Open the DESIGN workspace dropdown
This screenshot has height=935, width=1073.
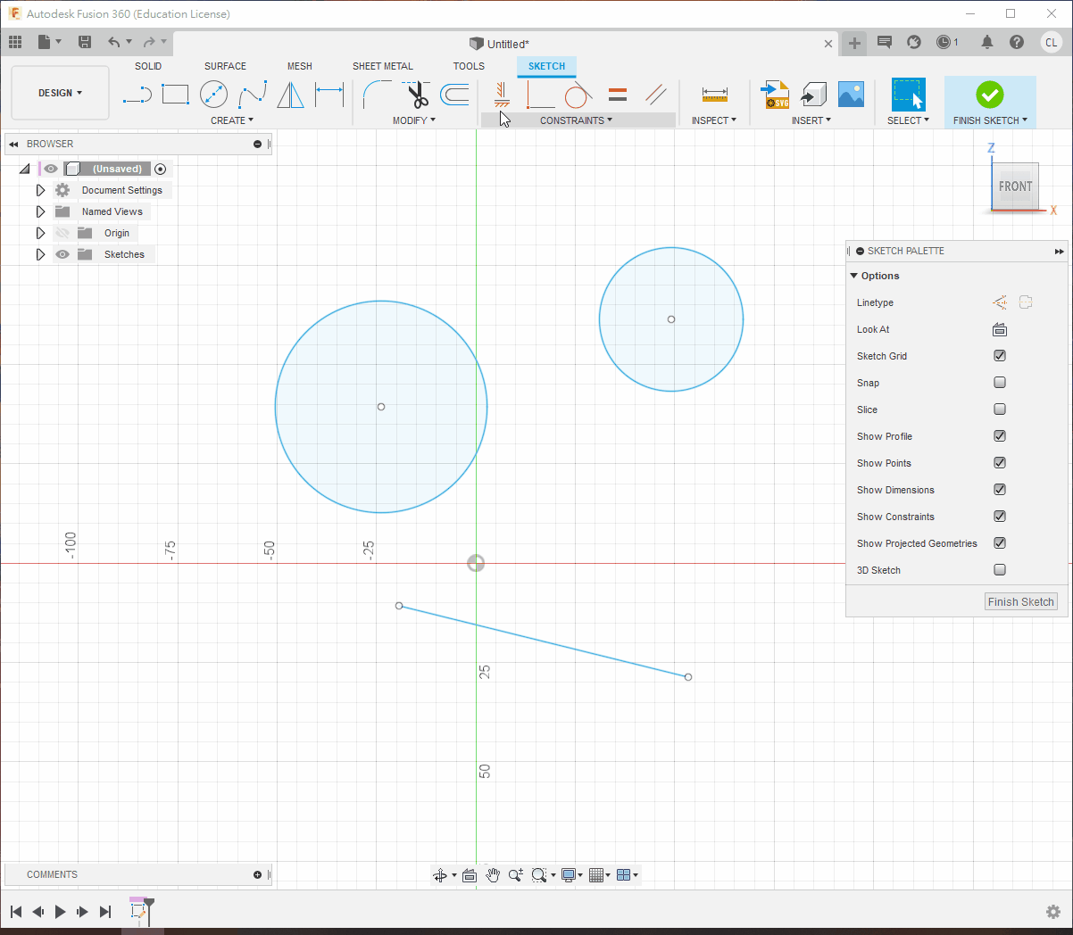(60, 93)
